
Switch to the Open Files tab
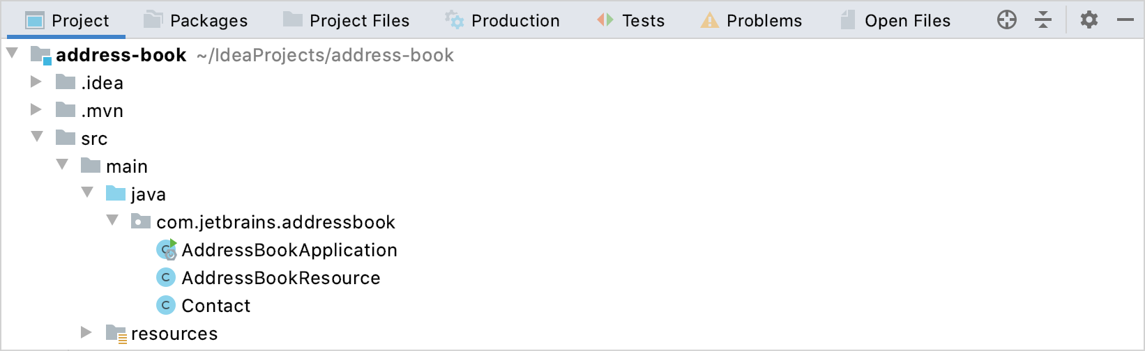coord(895,21)
